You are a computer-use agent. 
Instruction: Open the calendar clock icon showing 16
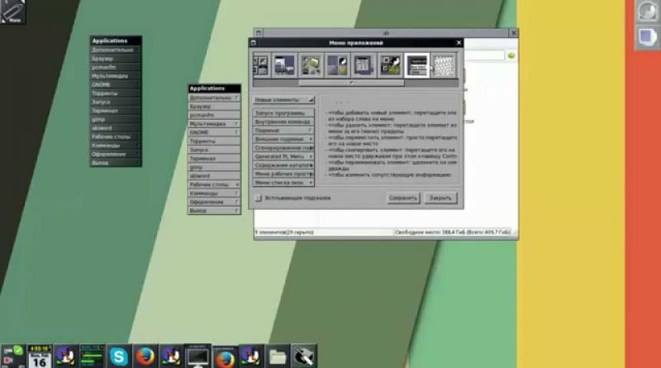[x=40, y=356]
